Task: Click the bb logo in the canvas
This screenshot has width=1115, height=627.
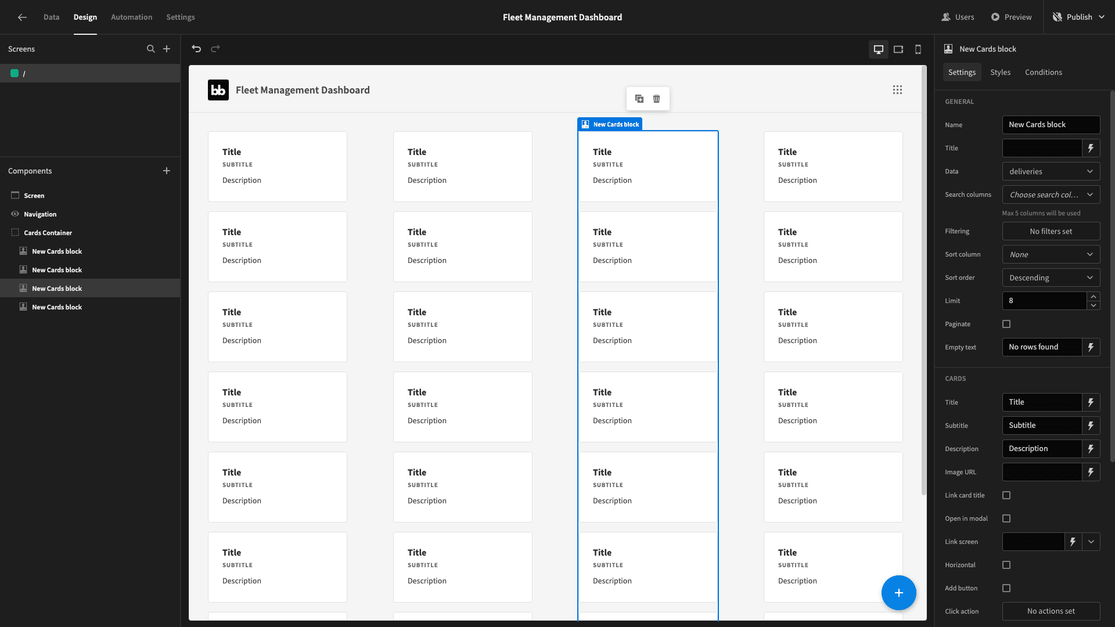Action: click(218, 90)
